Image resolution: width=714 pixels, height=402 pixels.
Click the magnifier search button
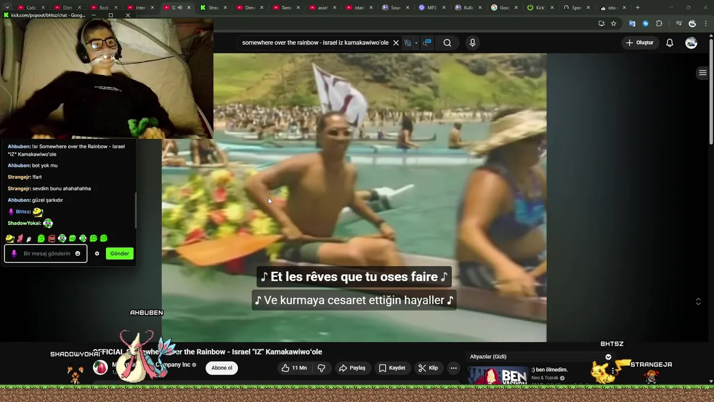[447, 43]
